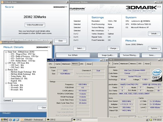Switch to 3DMark03 - Professional taskbar button
The height and width of the screenshot is (122, 163).
33,120
